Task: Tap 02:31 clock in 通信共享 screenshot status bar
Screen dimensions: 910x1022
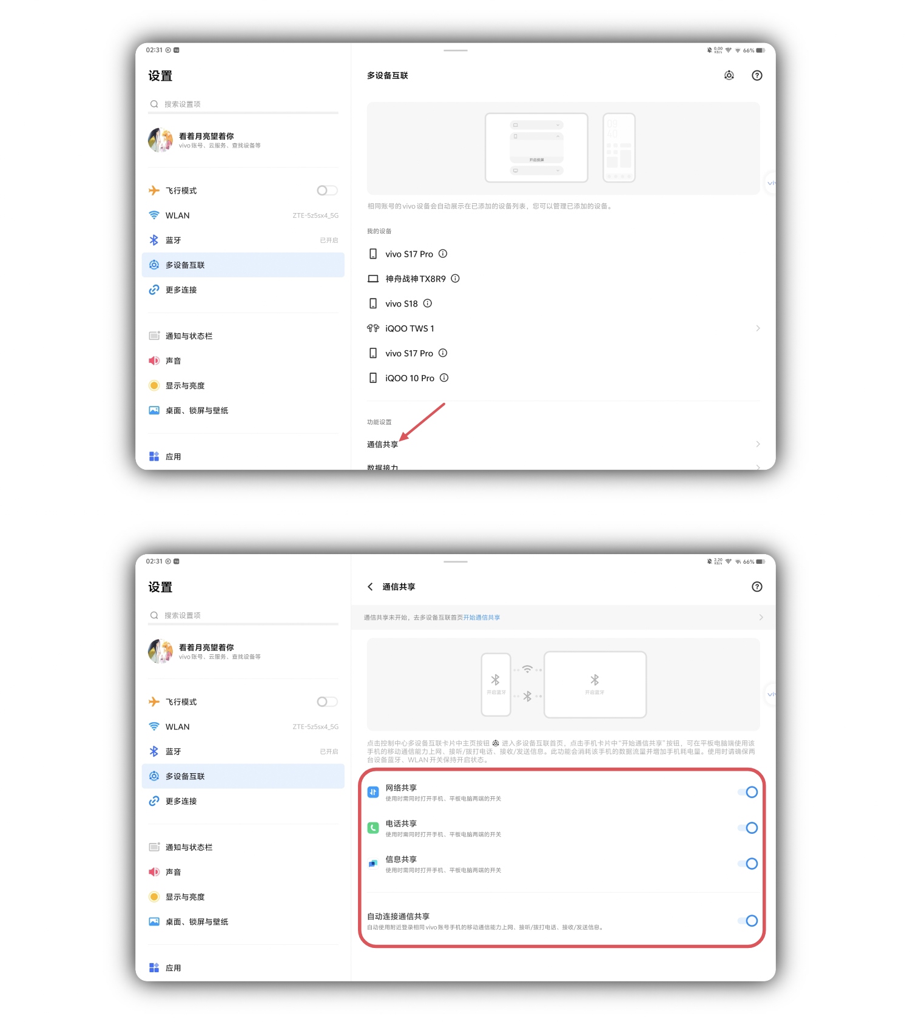Action: 154,561
